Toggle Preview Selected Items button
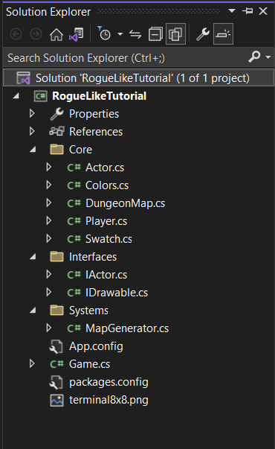275x449 pixels. tap(223, 34)
